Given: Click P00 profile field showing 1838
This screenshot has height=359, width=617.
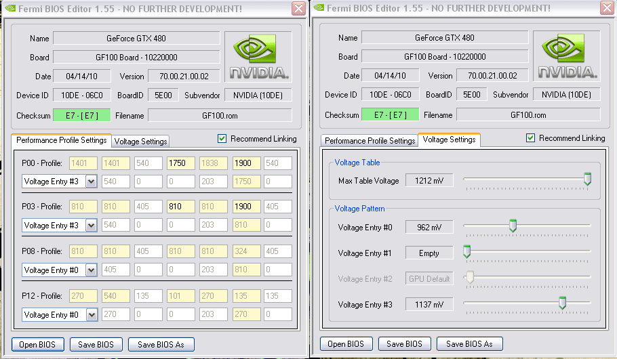Looking at the screenshot, I should pos(214,163).
